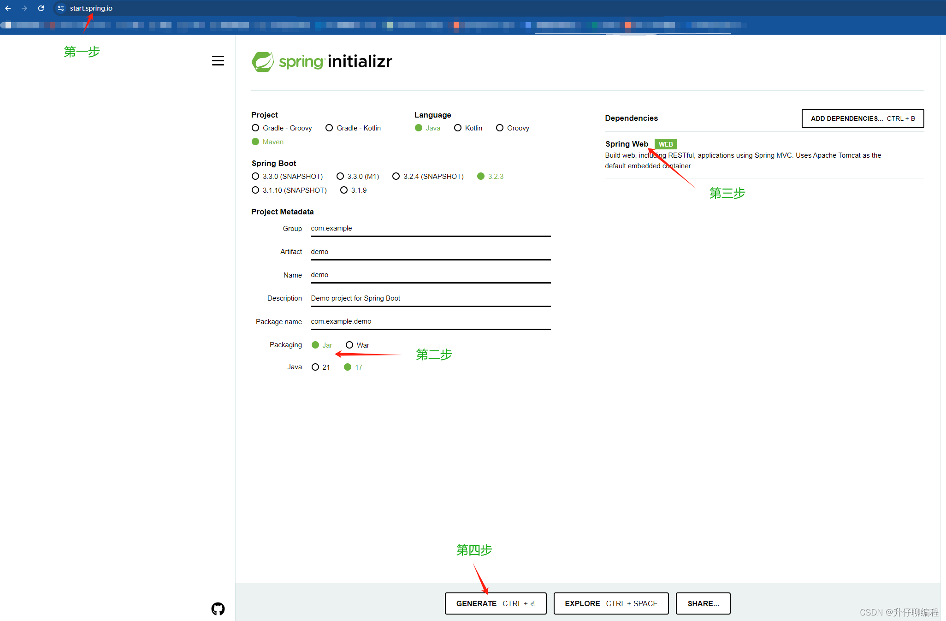Select Gradle - Groovy project type
Viewport: 946px width, 621px height.
(282, 128)
